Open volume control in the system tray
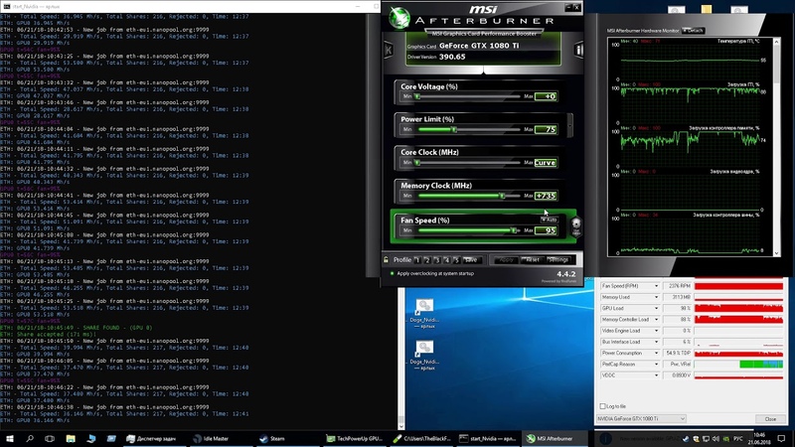The image size is (795, 447). click(x=715, y=439)
